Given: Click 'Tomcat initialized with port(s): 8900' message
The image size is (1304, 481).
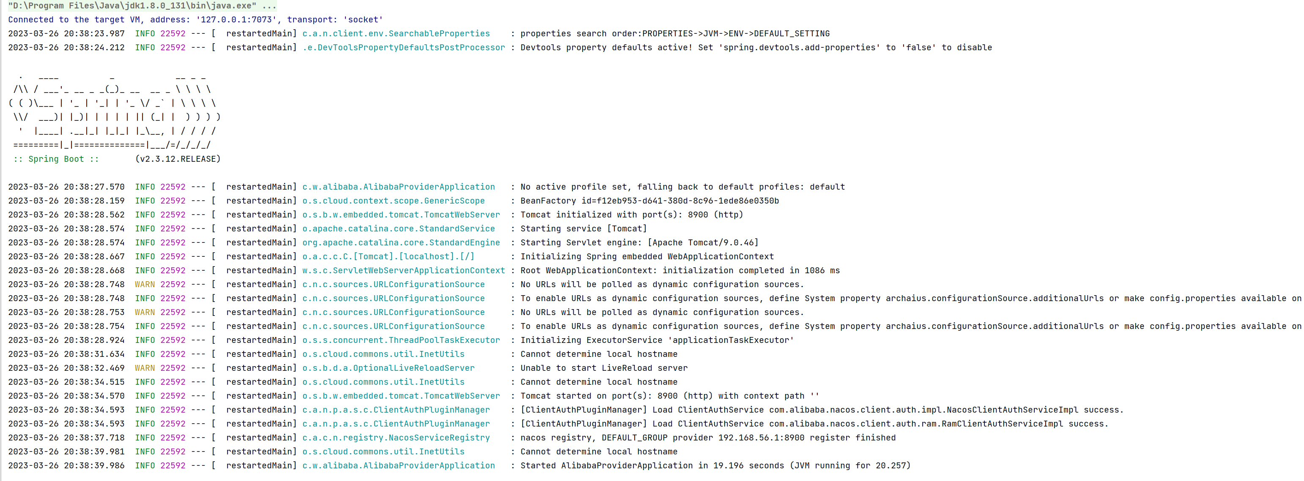Looking at the screenshot, I should tap(631, 215).
